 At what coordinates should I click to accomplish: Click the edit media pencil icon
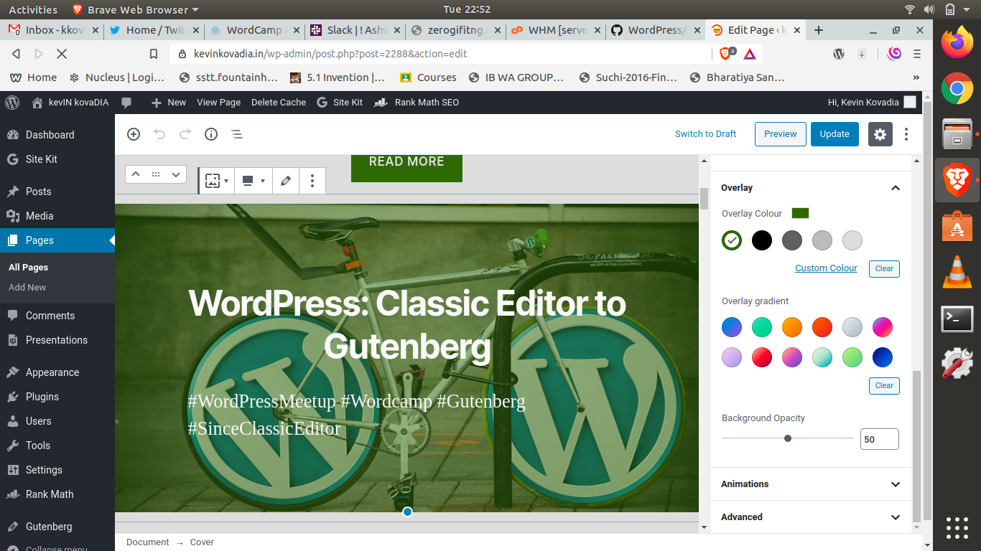[x=286, y=181]
